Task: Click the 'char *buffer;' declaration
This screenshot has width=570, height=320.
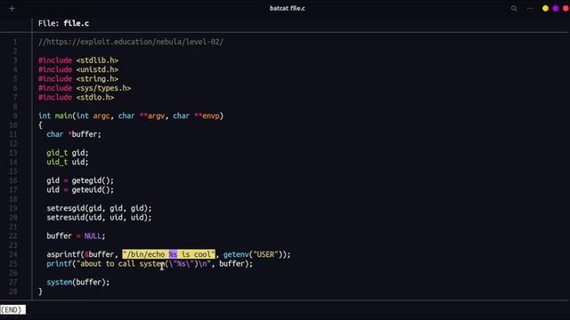Action: (x=74, y=134)
